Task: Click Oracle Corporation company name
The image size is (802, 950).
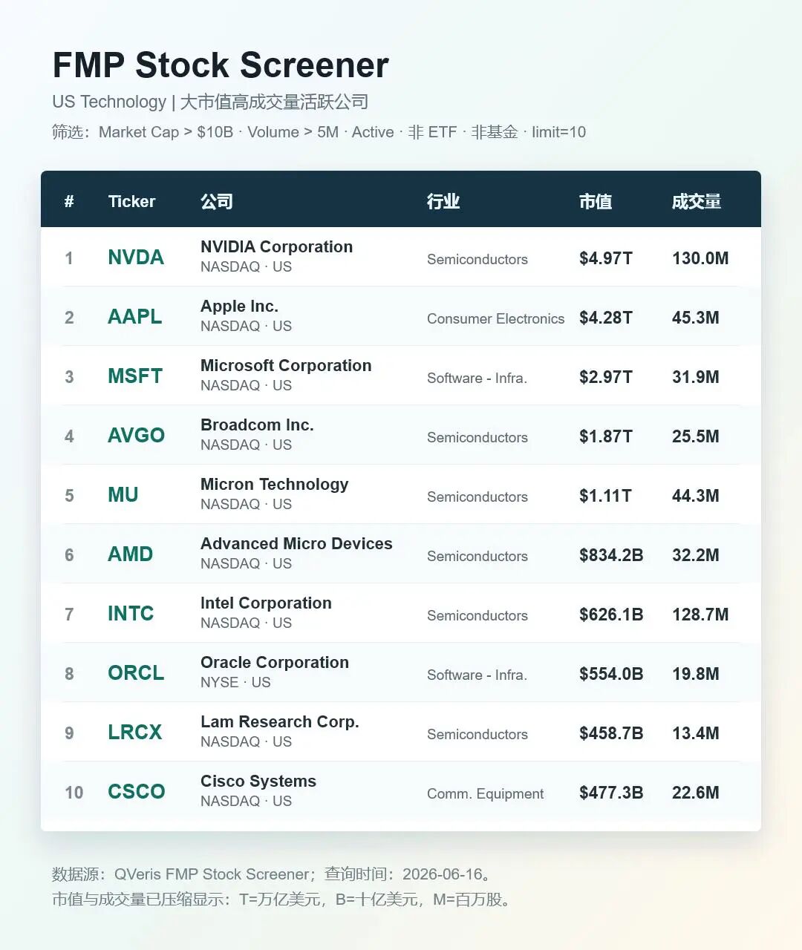Action: pos(275,663)
